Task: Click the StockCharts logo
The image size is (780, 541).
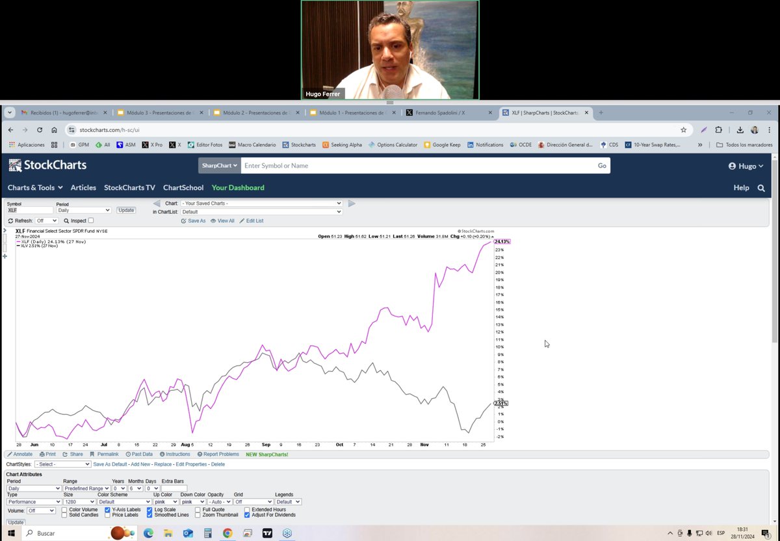Action: click(x=47, y=165)
